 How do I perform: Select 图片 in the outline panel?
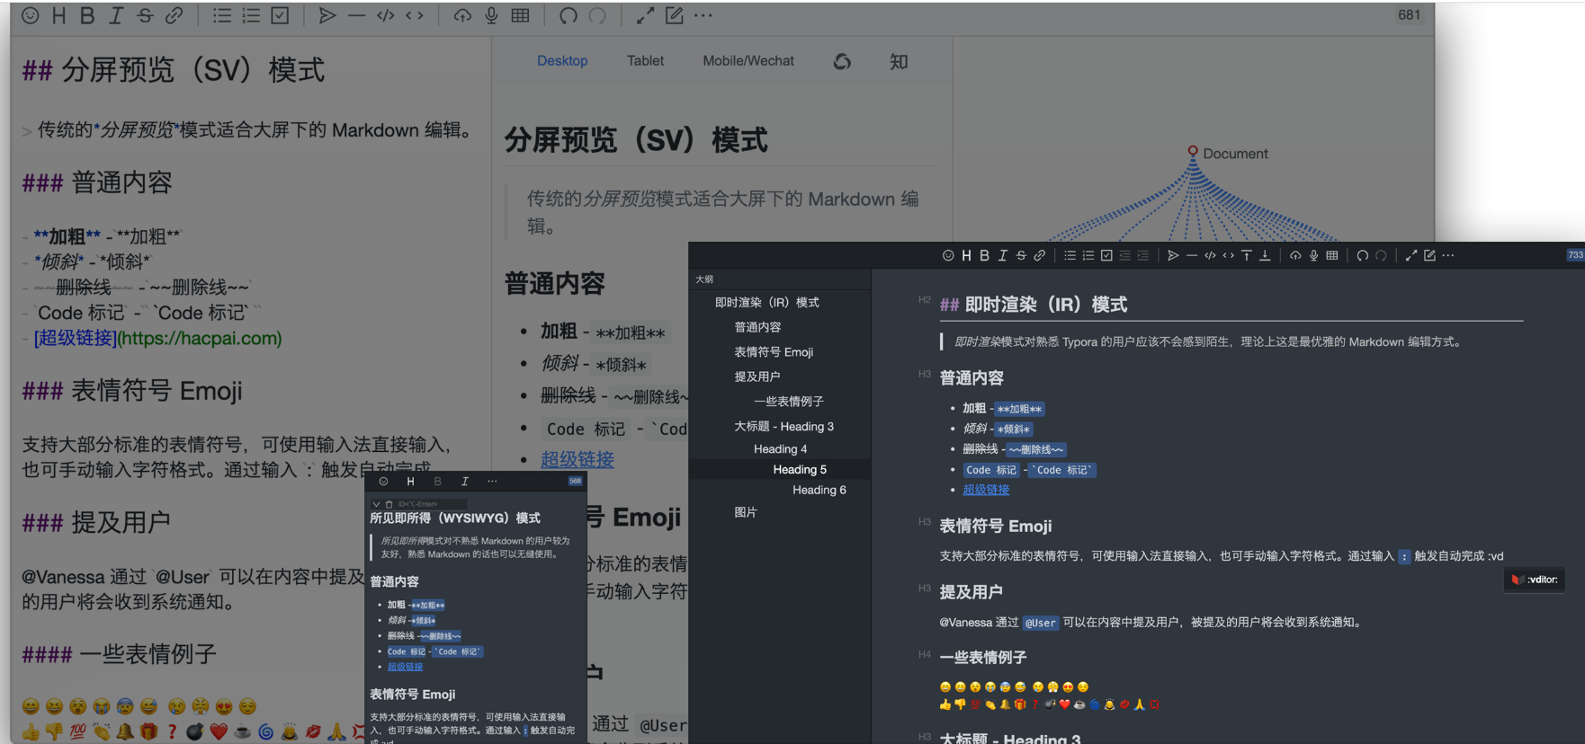coord(746,512)
